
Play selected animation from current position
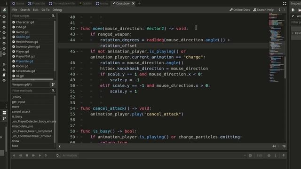(x=40, y=155)
